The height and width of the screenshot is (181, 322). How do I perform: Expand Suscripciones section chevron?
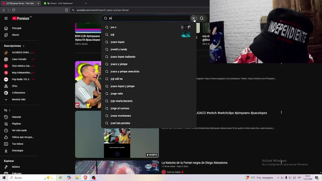click(24, 46)
